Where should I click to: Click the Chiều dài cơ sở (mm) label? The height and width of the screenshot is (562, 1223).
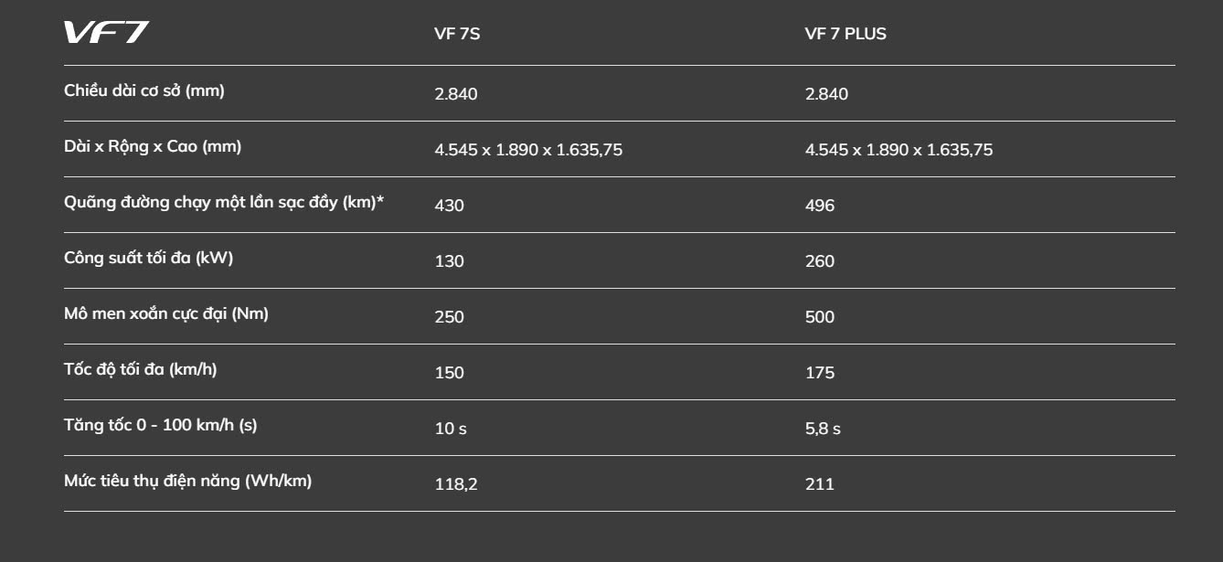coord(144,90)
